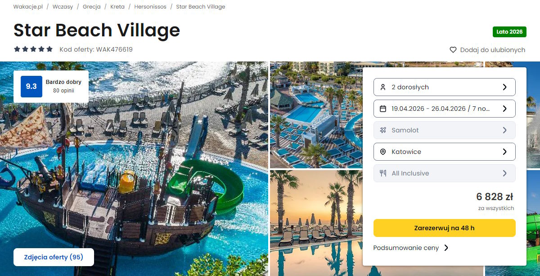Expand Podsumowanie ceny price summary
This screenshot has height=276, width=540.
coord(411,248)
